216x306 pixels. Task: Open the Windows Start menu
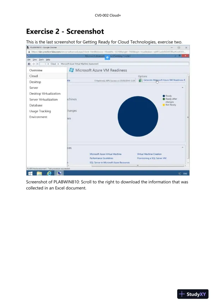[x=30, y=174]
